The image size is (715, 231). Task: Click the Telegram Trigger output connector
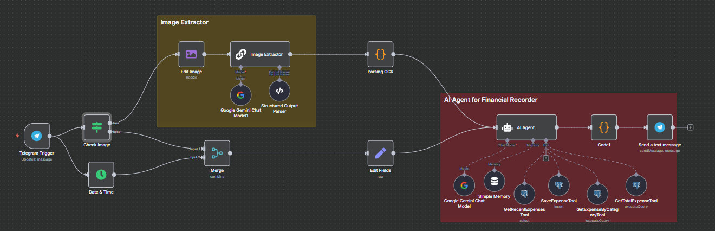50,136
